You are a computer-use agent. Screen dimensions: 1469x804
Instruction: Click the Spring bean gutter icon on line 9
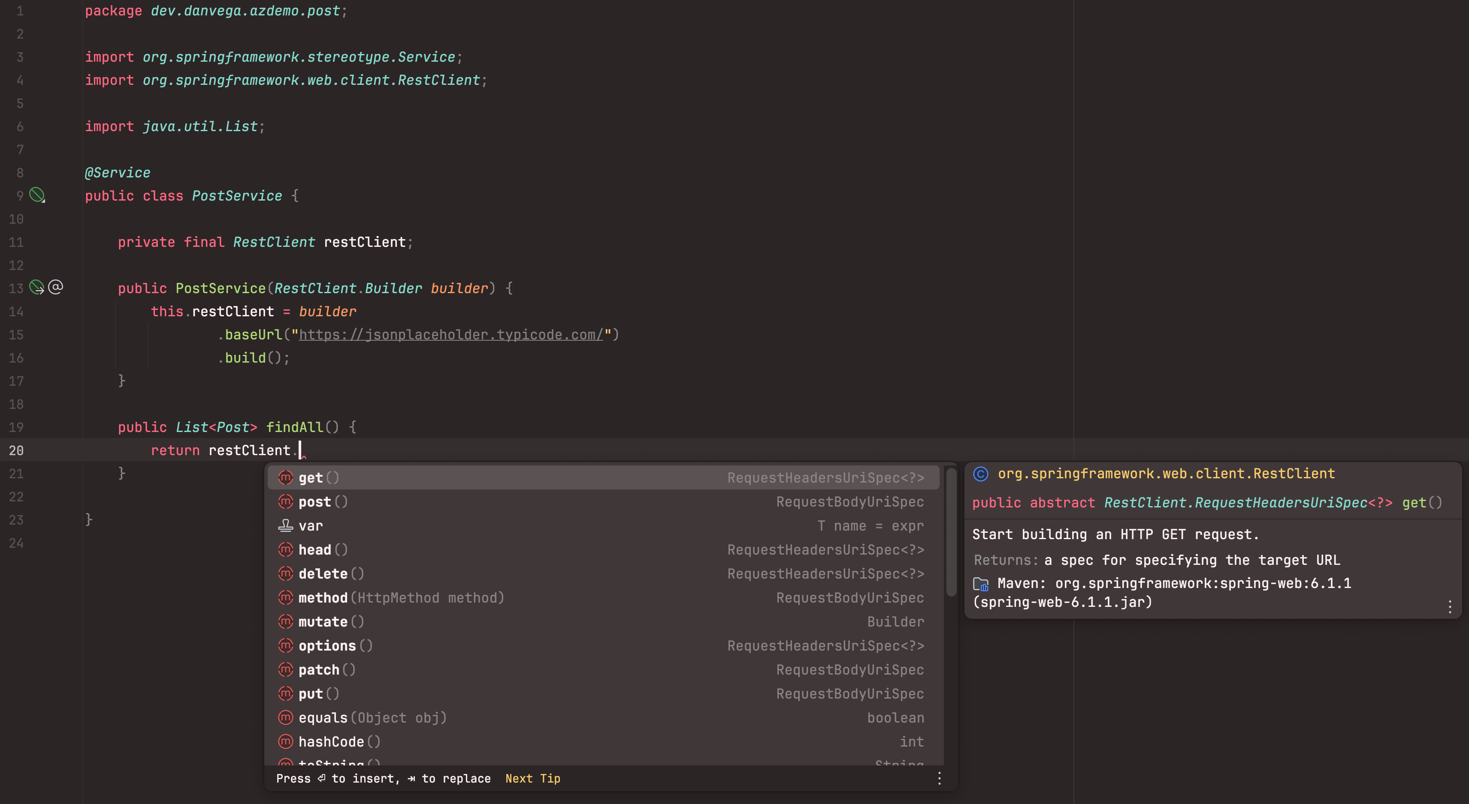coord(37,195)
